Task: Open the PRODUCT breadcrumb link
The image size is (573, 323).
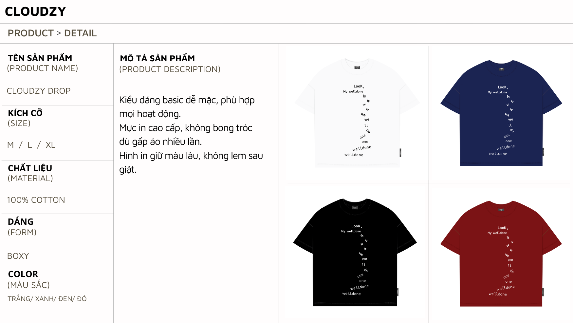Action: point(30,33)
